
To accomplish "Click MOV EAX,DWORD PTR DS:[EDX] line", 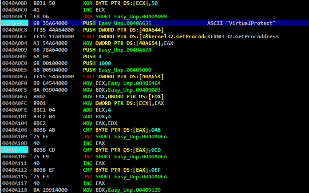I will click(x=123, y=96).
